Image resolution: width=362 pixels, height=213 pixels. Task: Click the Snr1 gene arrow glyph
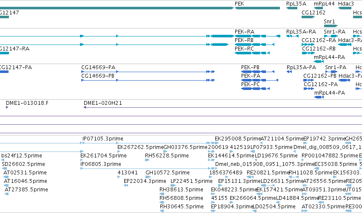331,26
